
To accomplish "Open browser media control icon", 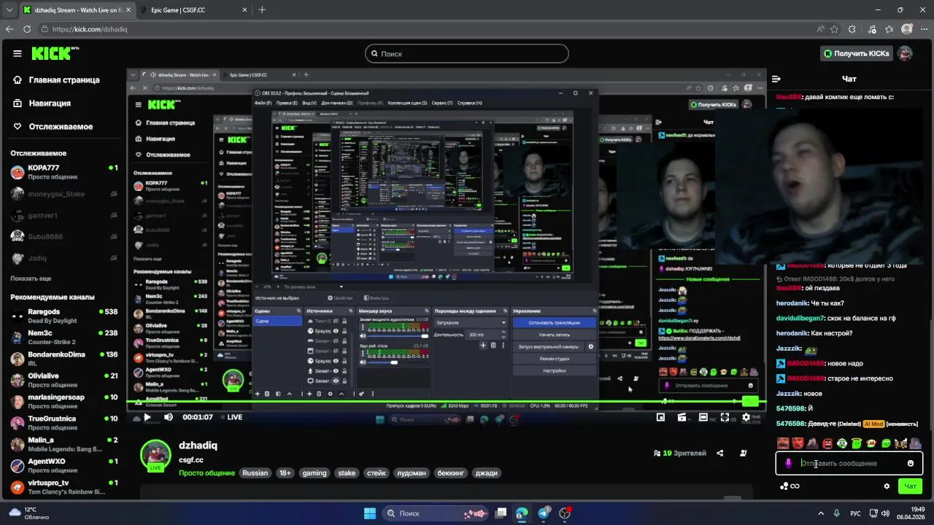I will [872, 29].
